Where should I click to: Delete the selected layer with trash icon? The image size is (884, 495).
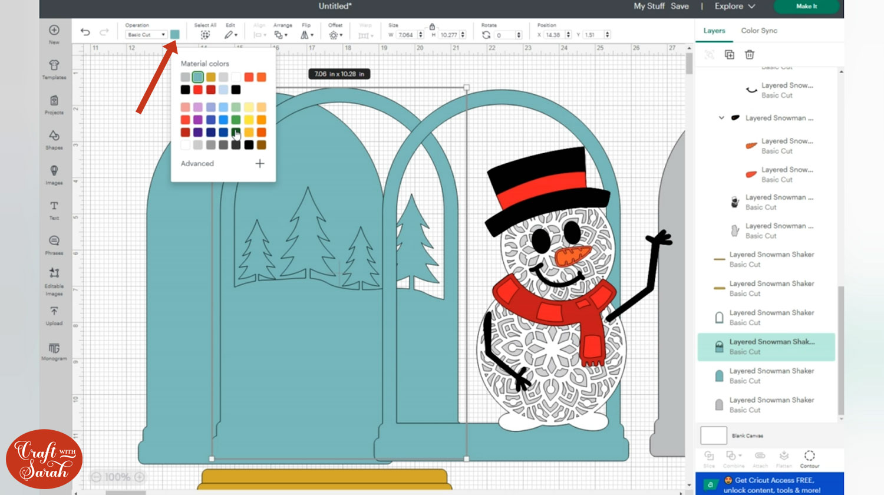pos(750,55)
